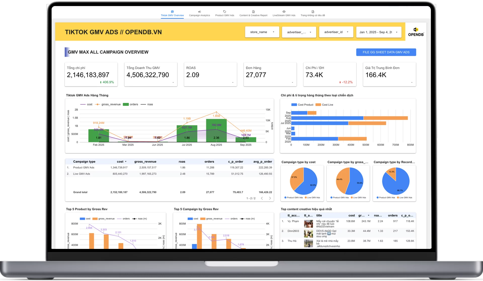The width and height of the screenshot is (483, 281).
Task: Sort by gross_revenue header in campaign table
Action: (x=145, y=162)
